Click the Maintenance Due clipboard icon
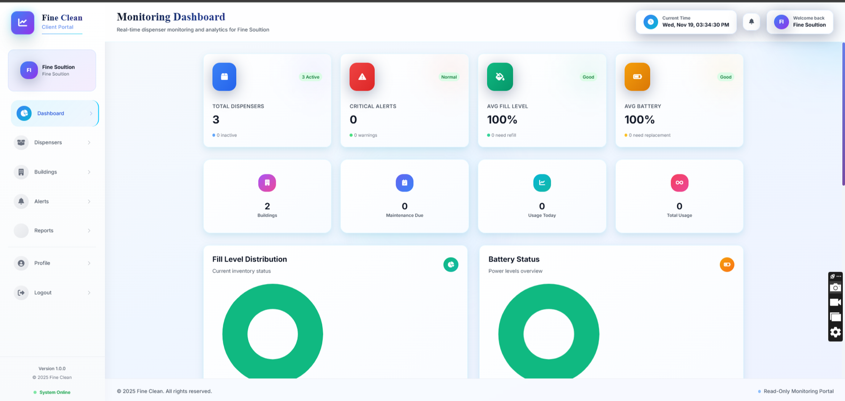The width and height of the screenshot is (845, 401). pos(405,183)
